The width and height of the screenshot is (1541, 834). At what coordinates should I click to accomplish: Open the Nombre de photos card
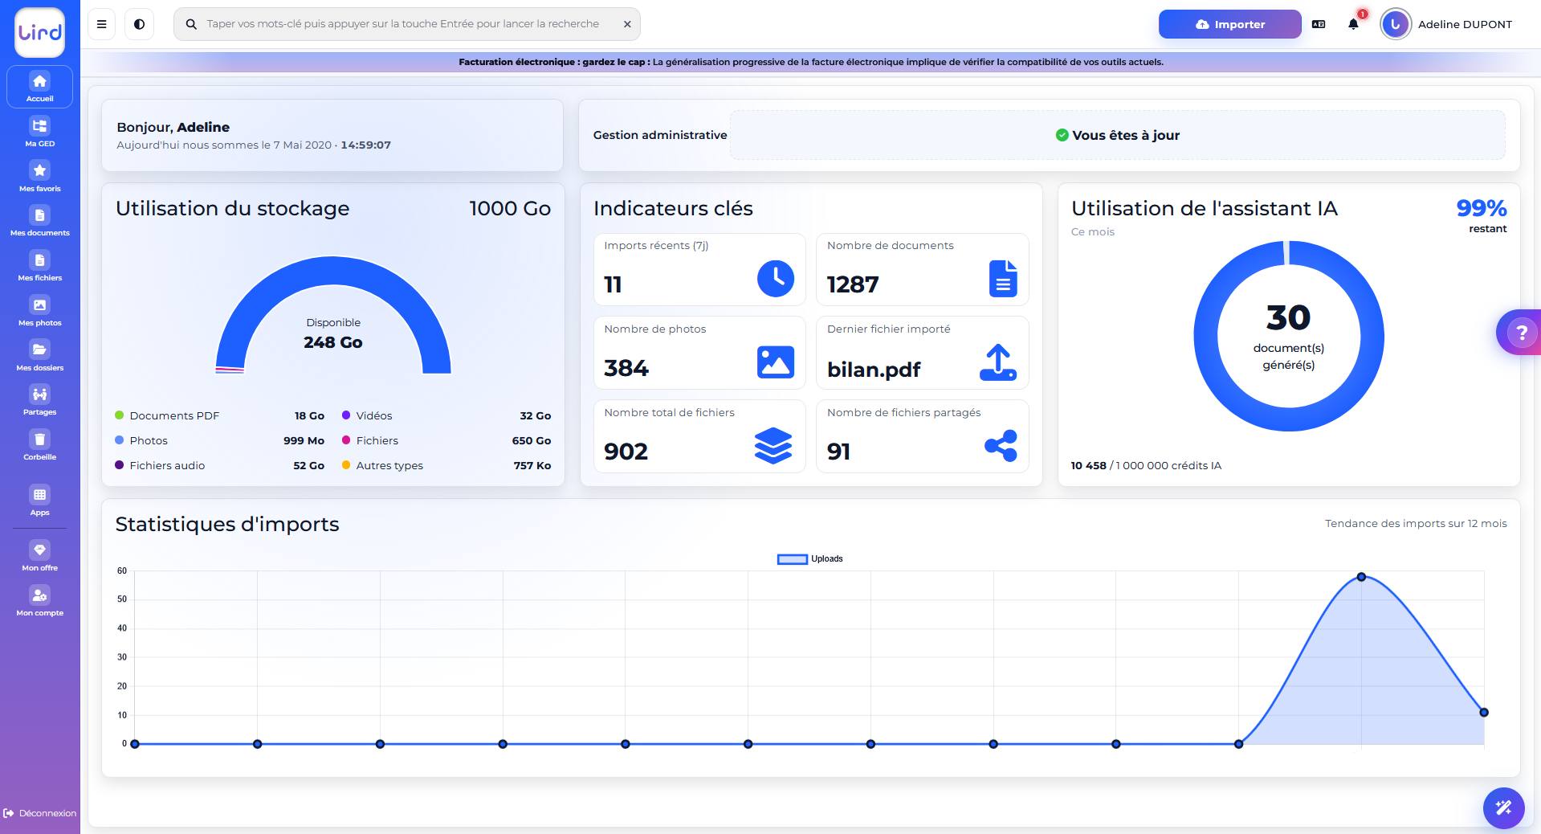point(699,353)
